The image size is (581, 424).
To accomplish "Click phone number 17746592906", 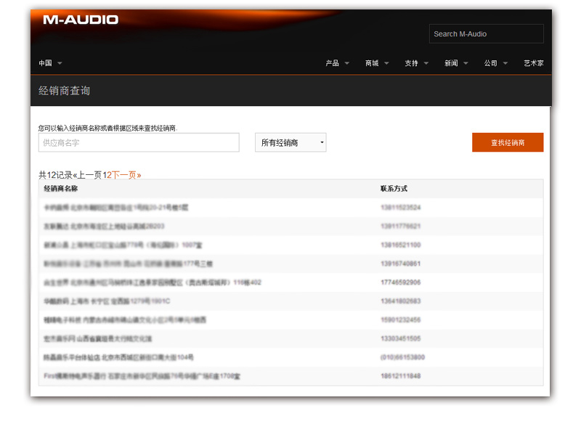I will [401, 282].
